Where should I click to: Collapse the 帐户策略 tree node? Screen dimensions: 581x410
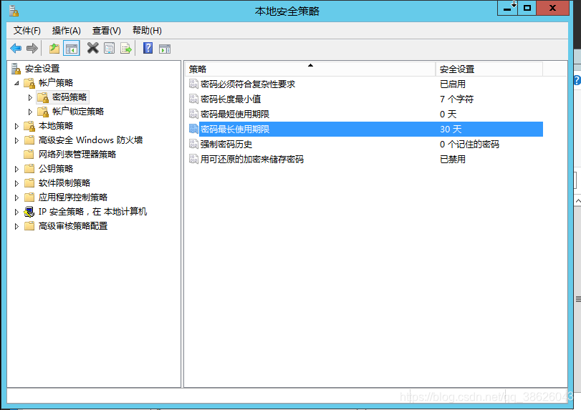[16, 83]
